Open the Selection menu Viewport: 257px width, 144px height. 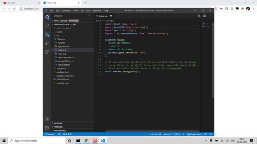(x=67, y=10)
